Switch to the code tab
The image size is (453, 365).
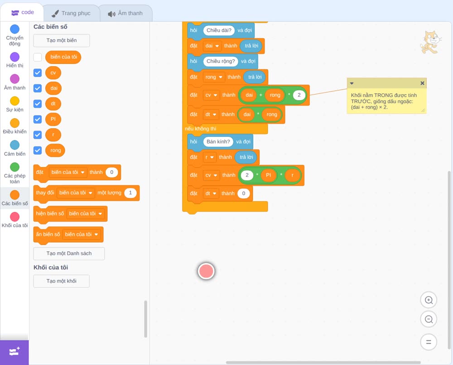tap(23, 12)
